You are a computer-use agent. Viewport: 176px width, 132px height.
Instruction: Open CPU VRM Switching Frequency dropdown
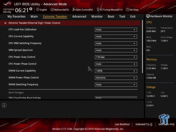coord(116,43)
